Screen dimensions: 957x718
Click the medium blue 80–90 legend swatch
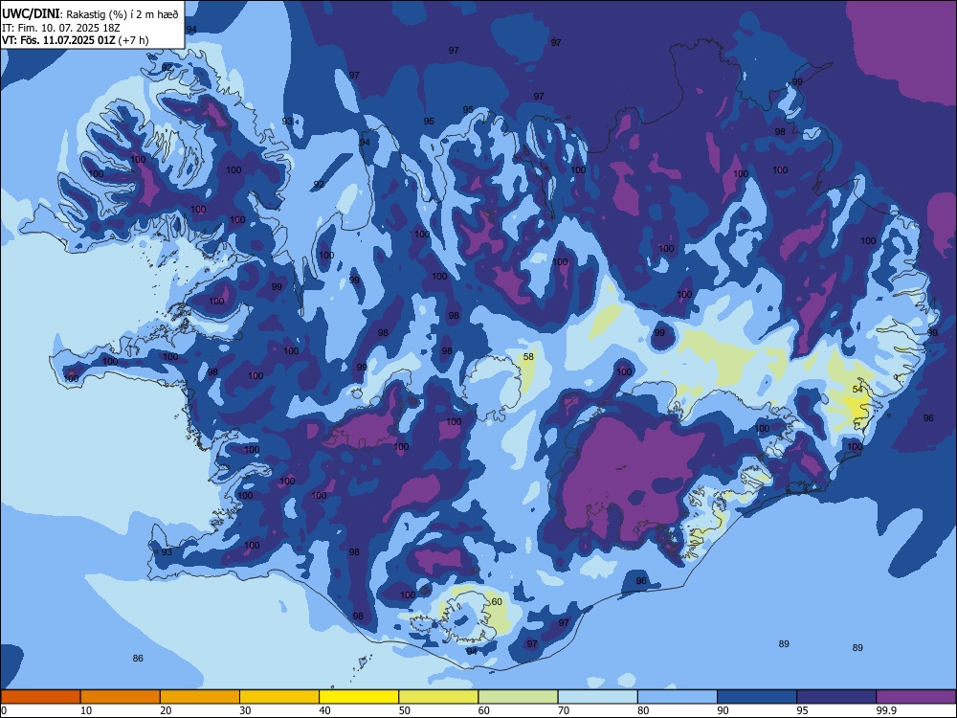click(x=678, y=697)
